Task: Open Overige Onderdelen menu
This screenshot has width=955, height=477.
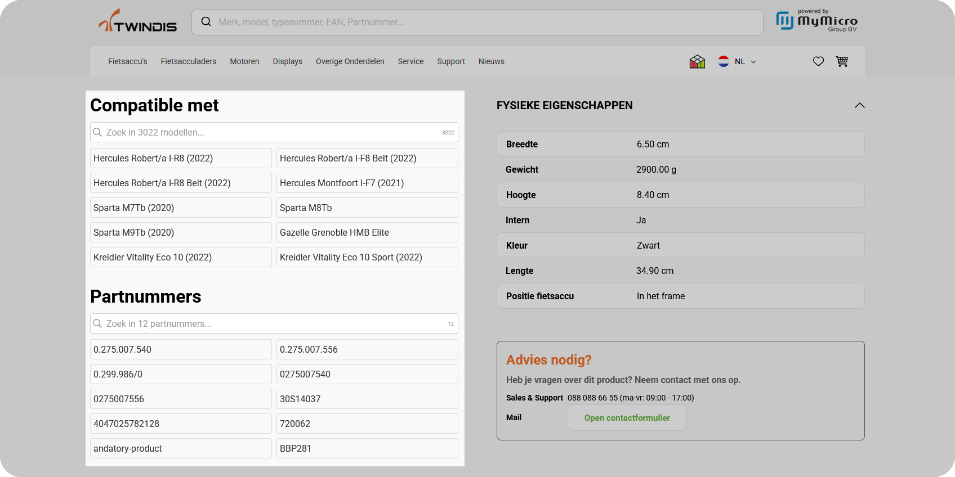Action: coord(350,61)
